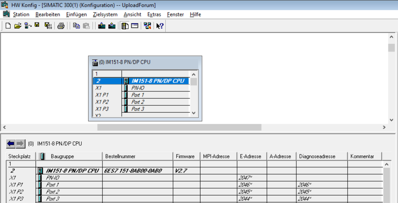
Task: Open the Station menu
Action: 21,15
